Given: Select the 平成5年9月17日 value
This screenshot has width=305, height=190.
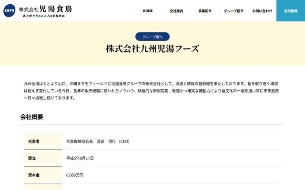Looking at the screenshot, I should (x=80, y=158).
